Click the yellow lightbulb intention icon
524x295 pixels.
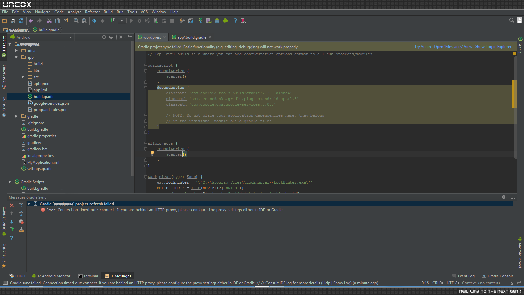click(x=152, y=153)
